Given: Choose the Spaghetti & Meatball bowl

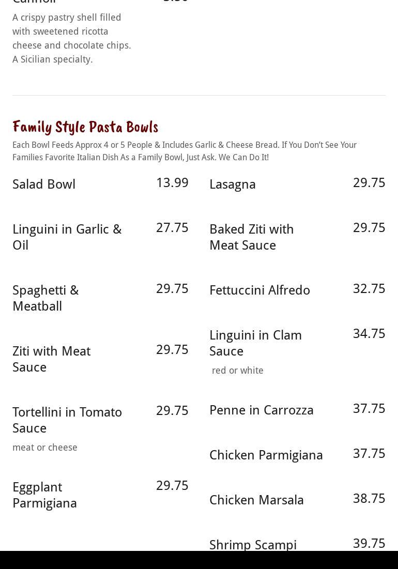Looking at the screenshot, I should tap(45, 298).
